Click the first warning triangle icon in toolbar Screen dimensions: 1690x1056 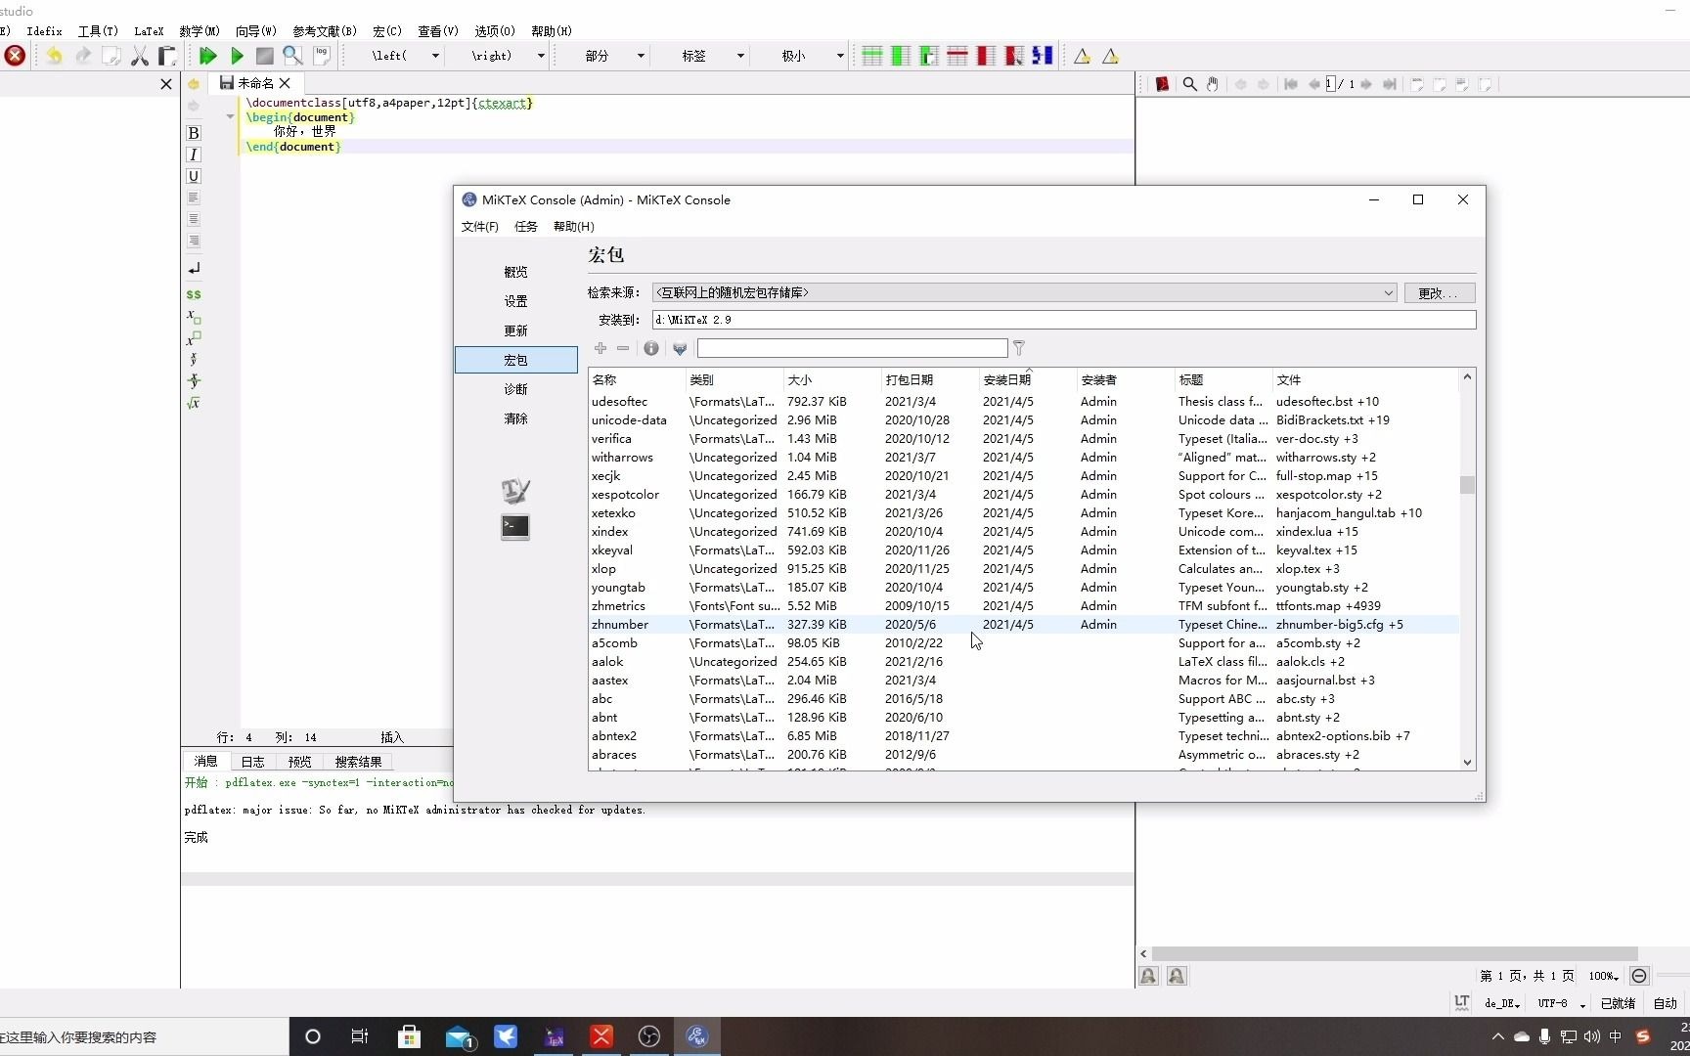(1082, 56)
